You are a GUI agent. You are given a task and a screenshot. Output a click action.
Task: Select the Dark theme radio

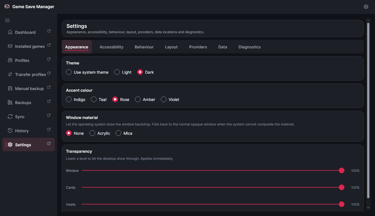(x=145, y=72)
